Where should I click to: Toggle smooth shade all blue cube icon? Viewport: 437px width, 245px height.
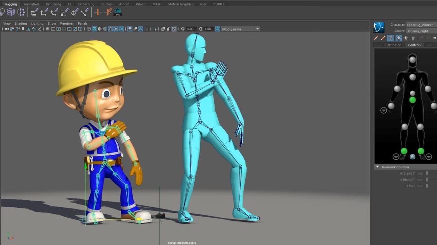[94, 29]
